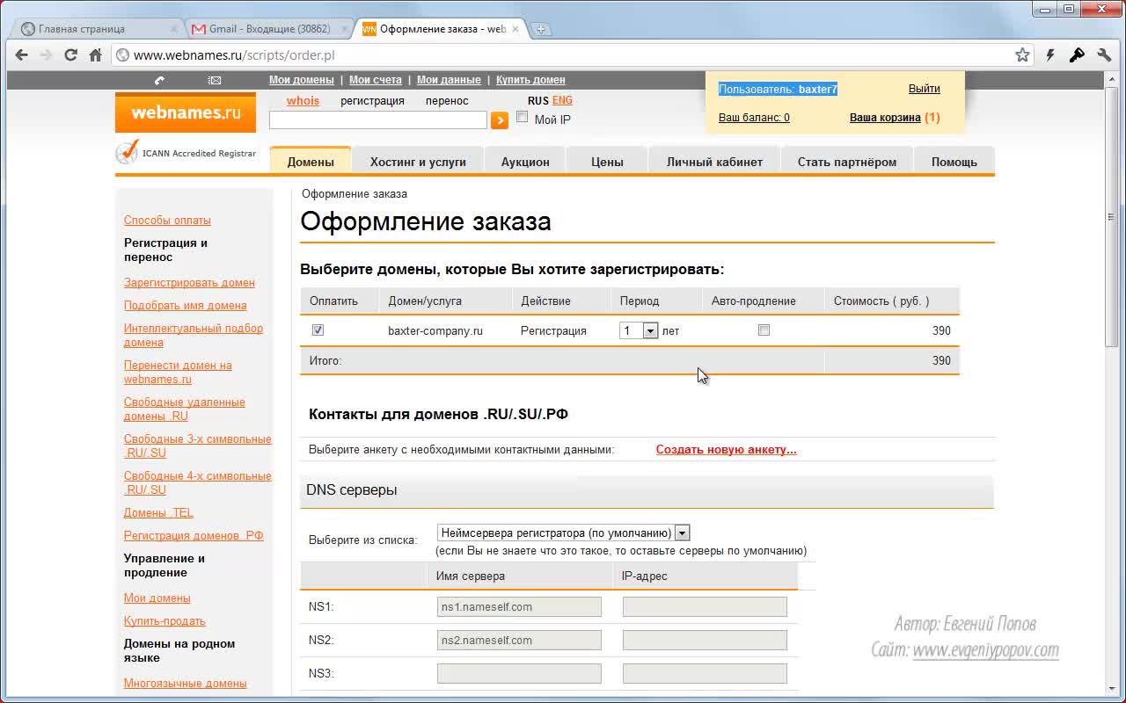This screenshot has width=1126, height=703.
Task: Open a new browser tab
Action: 541,29
